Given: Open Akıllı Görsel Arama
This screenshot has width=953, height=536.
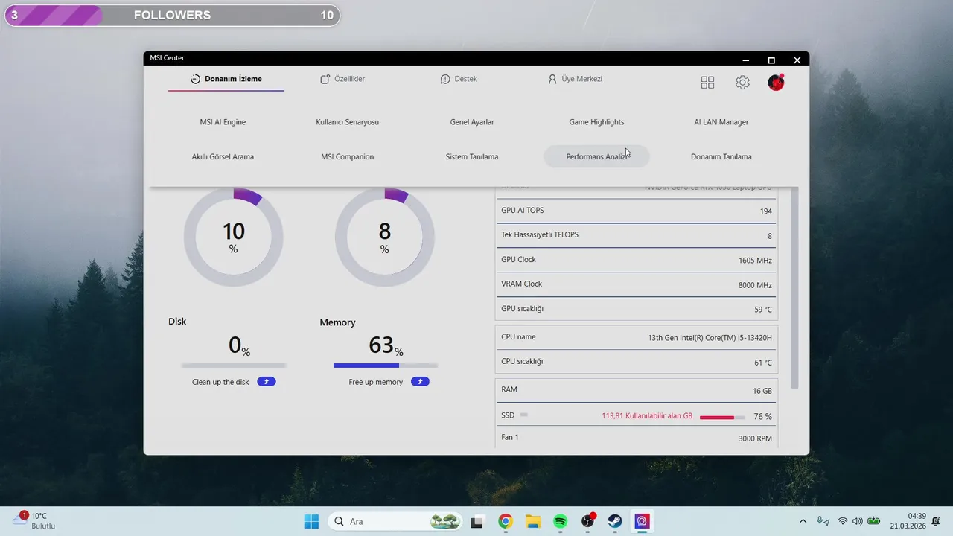Looking at the screenshot, I should [x=223, y=157].
